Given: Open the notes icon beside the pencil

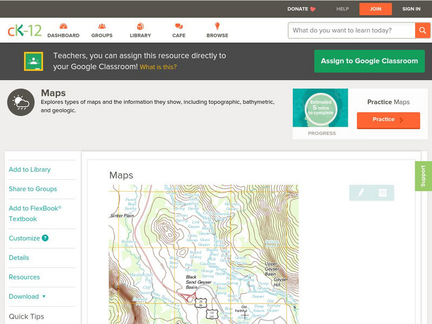Looking at the screenshot, I should (382, 193).
